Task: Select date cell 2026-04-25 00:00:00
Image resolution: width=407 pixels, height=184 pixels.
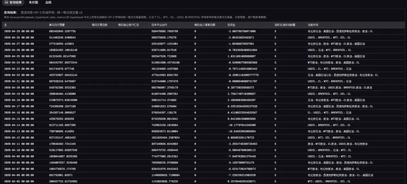Action: pos(19,56)
